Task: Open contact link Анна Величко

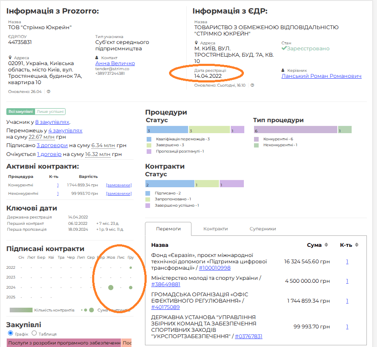Action: (x=115, y=63)
